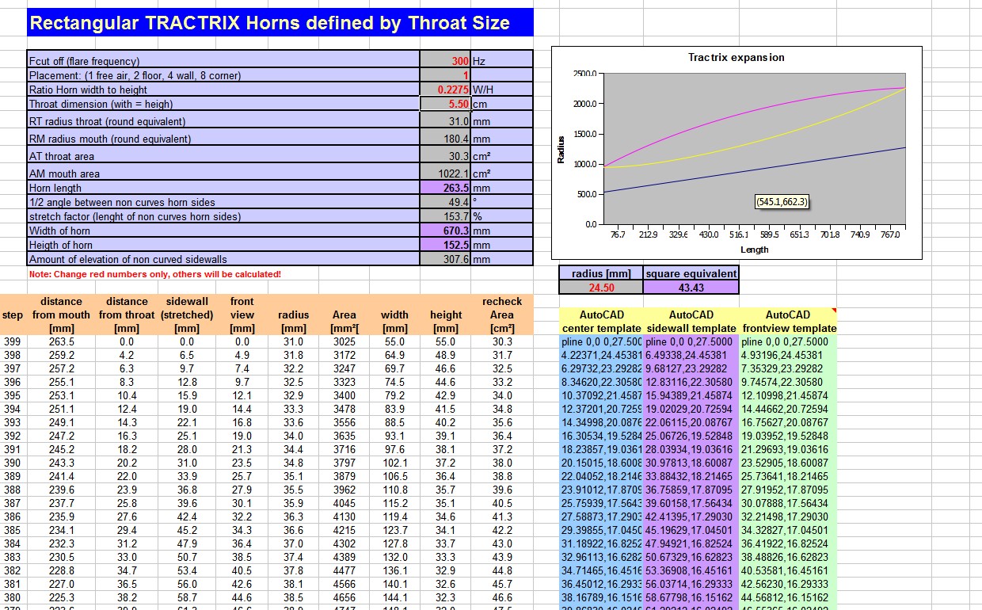The width and height of the screenshot is (982, 610).
Task: Select the Horn length value 263.5
Action: 445,188
